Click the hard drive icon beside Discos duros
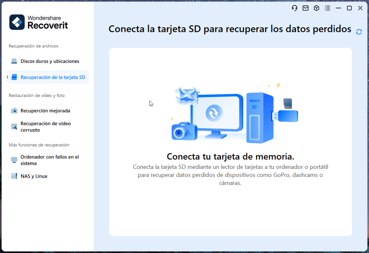Viewport: 369px width, 253px height. (14, 61)
